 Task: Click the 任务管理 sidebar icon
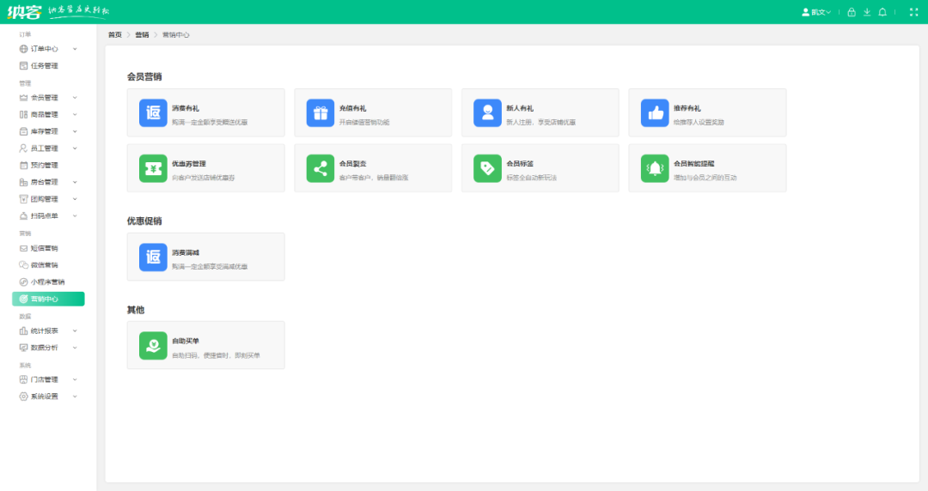click(x=24, y=65)
